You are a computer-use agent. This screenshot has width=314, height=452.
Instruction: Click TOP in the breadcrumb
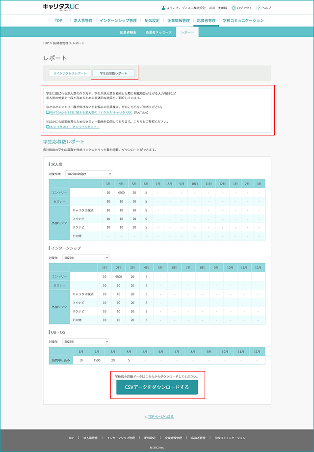pos(46,43)
